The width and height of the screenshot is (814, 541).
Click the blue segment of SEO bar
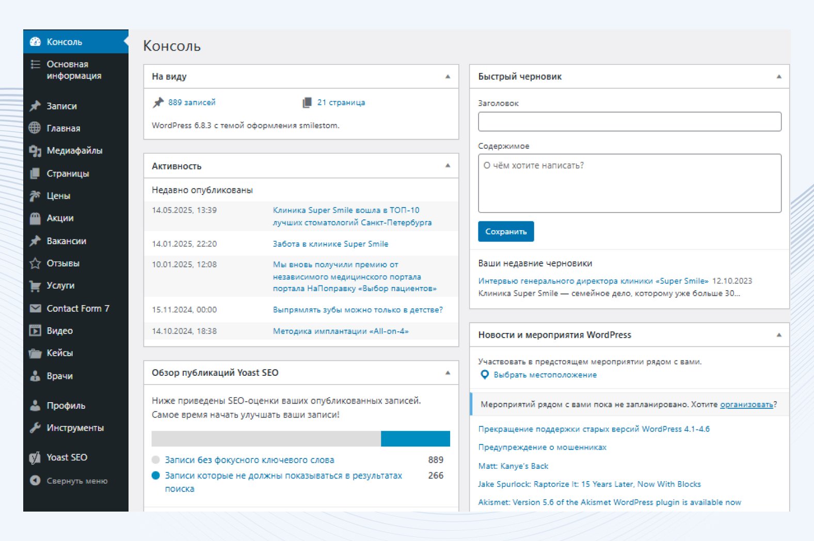coord(415,439)
